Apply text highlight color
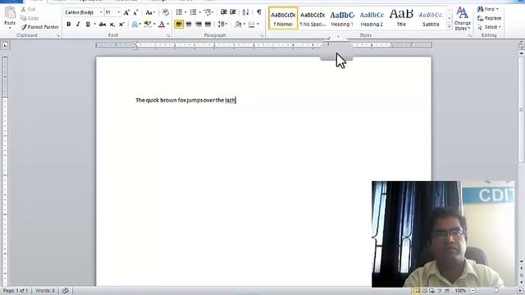Image resolution: width=525 pixels, height=295 pixels. click(x=147, y=24)
